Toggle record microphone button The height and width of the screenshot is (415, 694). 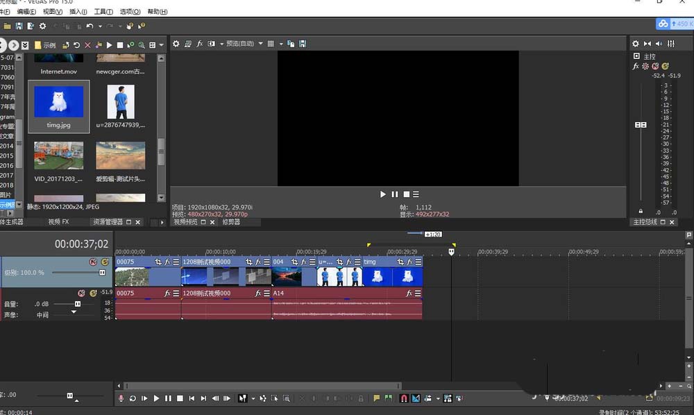[121, 398]
